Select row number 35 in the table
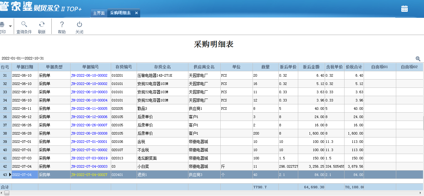 coord(5,108)
